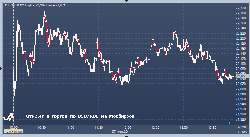Viewport: 250px width, 137px height.
Task: Click price level 71,980 on axis
Action: [241, 94]
